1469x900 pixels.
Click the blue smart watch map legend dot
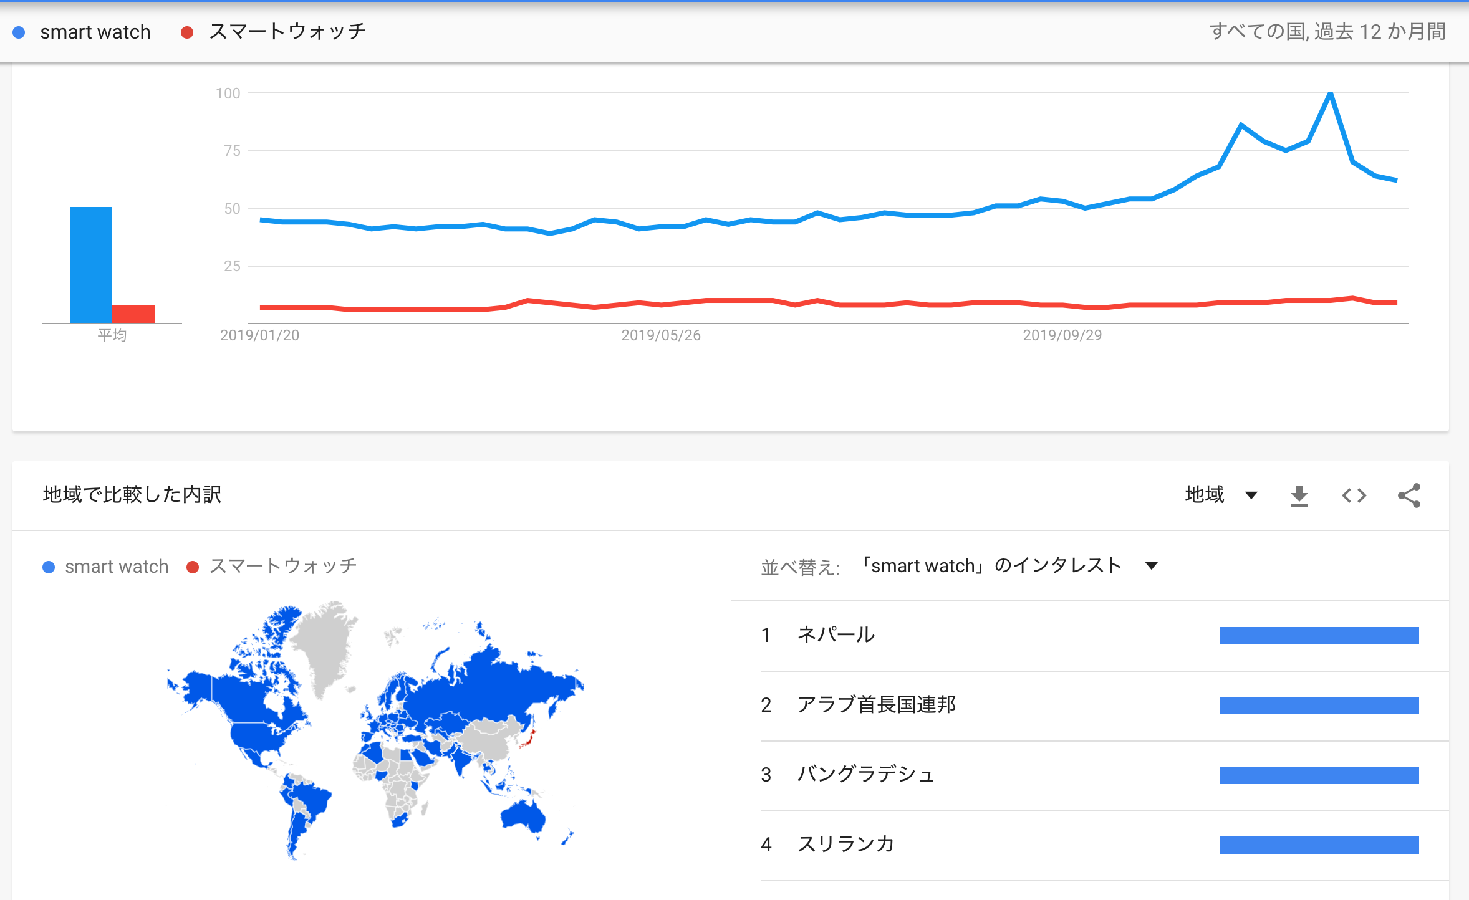coord(49,567)
